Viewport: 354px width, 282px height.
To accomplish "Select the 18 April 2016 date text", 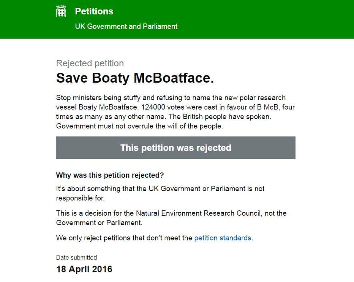I will click(84, 269).
